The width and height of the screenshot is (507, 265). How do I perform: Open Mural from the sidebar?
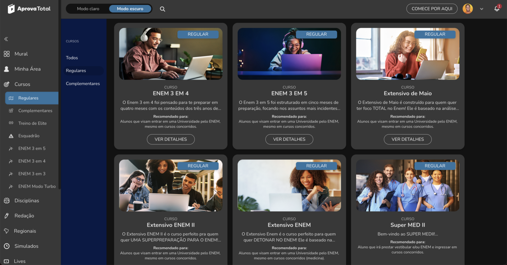(x=21, y=54)
